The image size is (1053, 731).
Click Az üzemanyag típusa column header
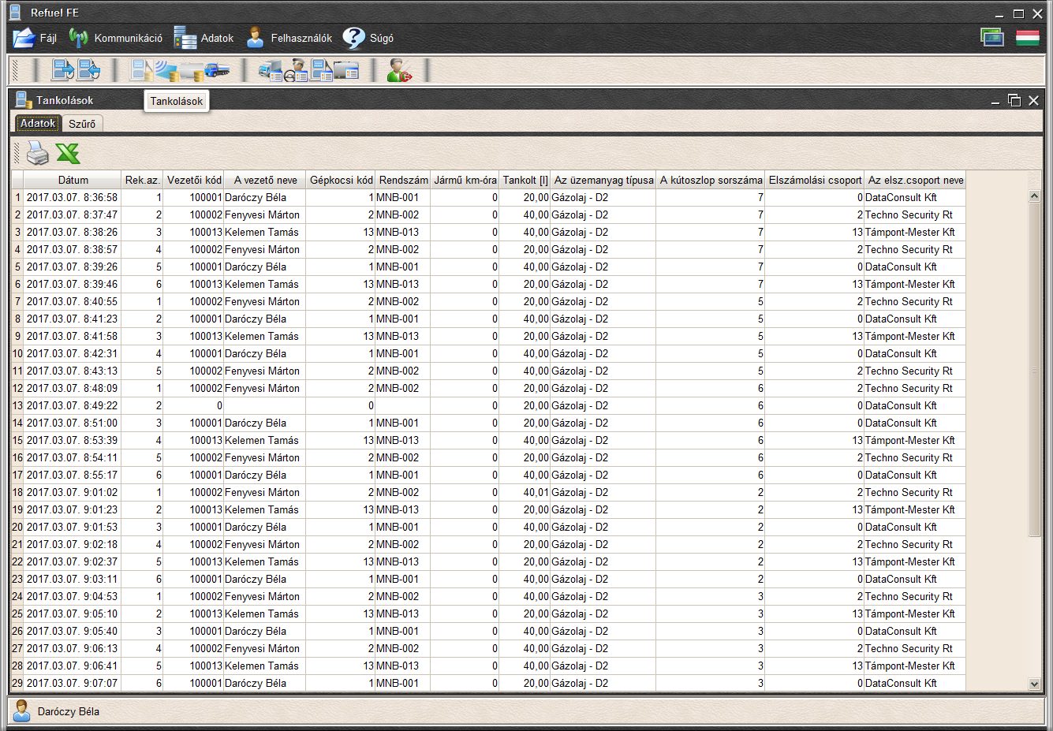click(x=603, y=180)
